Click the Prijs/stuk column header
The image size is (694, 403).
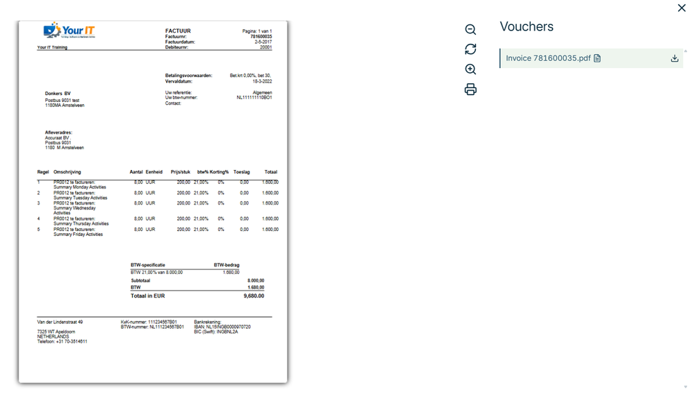tap(181, 172)
